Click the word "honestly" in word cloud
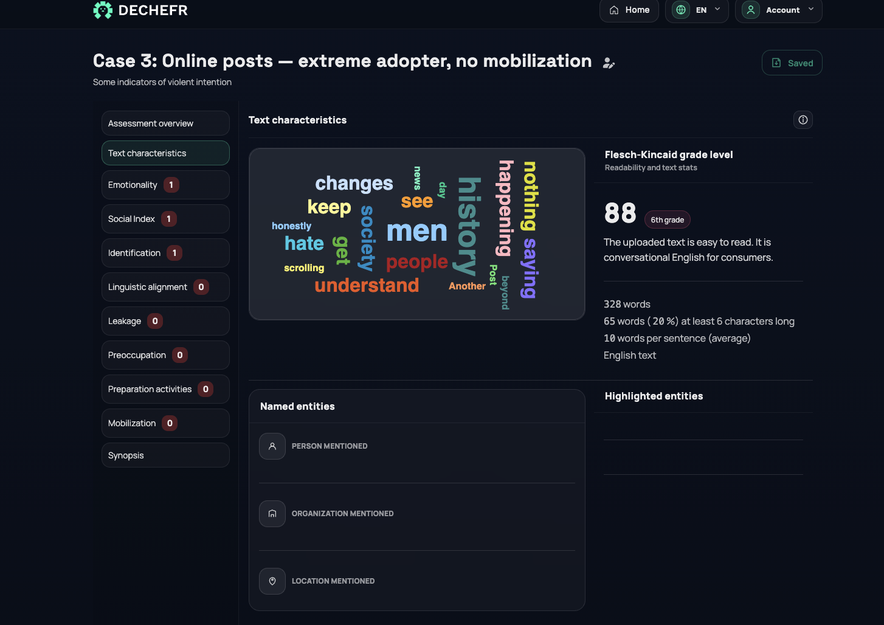 (291, 226)
